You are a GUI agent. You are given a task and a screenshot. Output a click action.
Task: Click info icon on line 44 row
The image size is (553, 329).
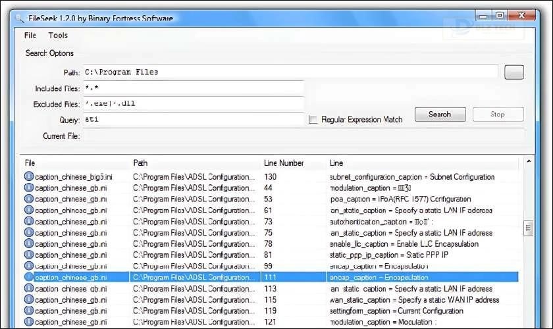coord(28,188)
